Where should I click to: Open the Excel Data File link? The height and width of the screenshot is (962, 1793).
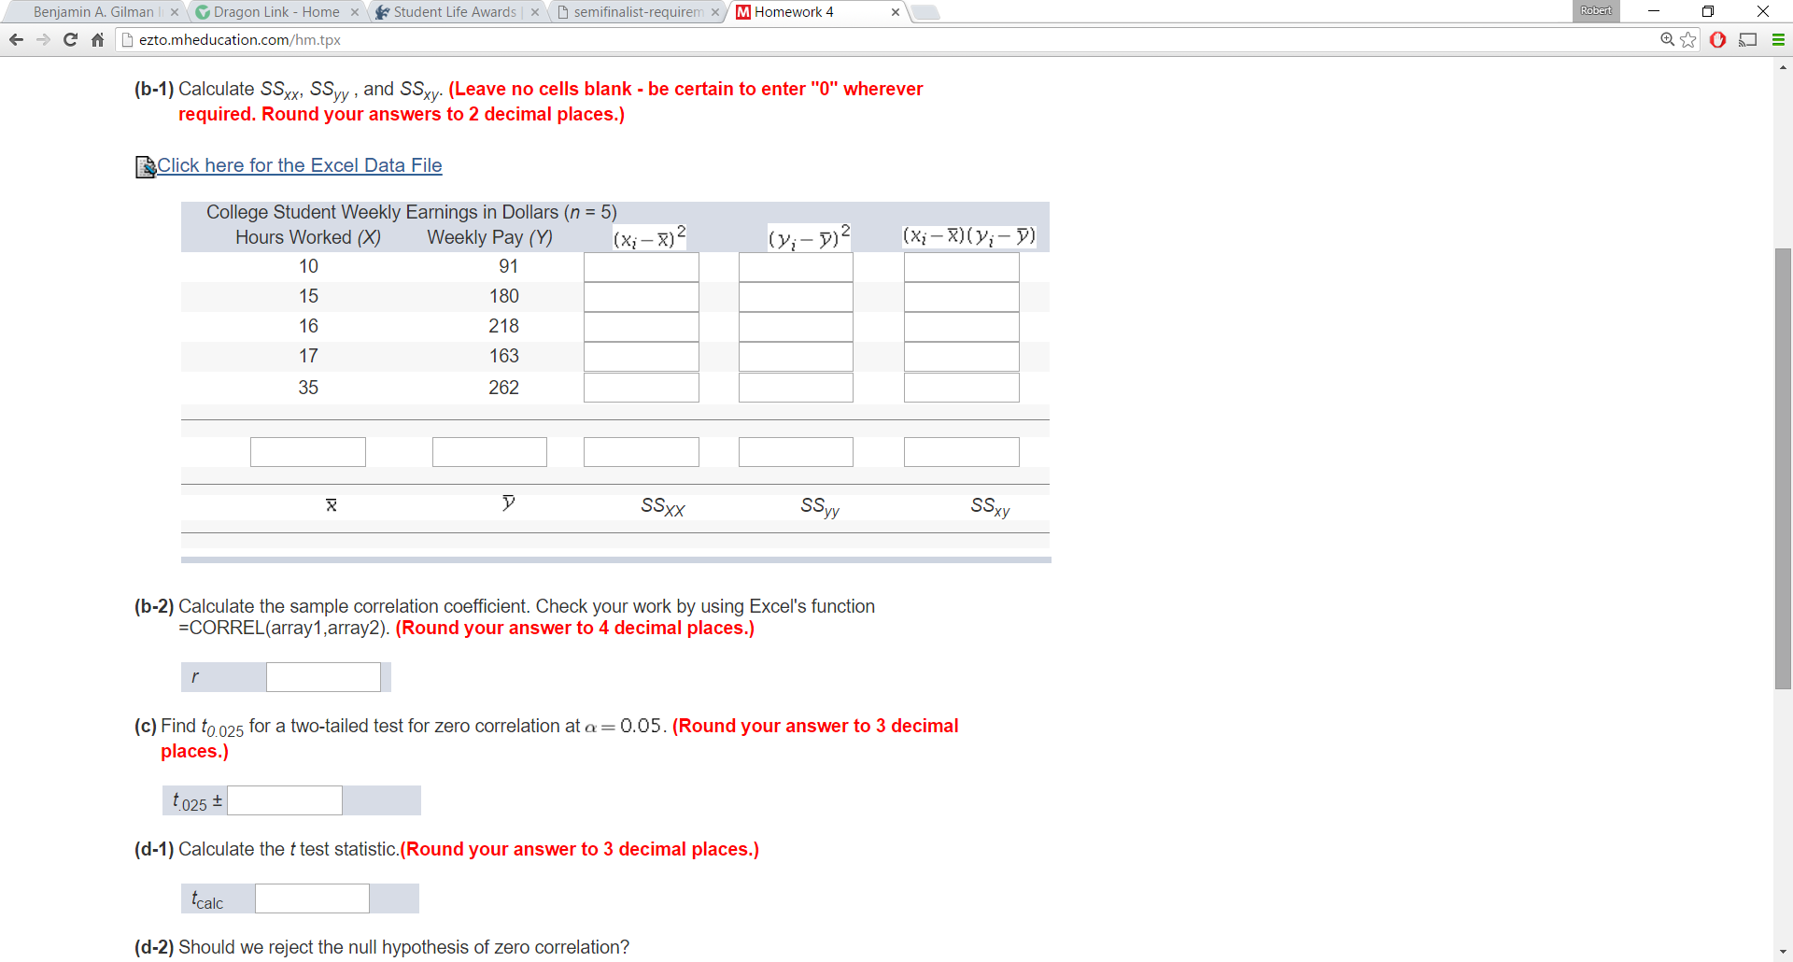tap(300, 165)
